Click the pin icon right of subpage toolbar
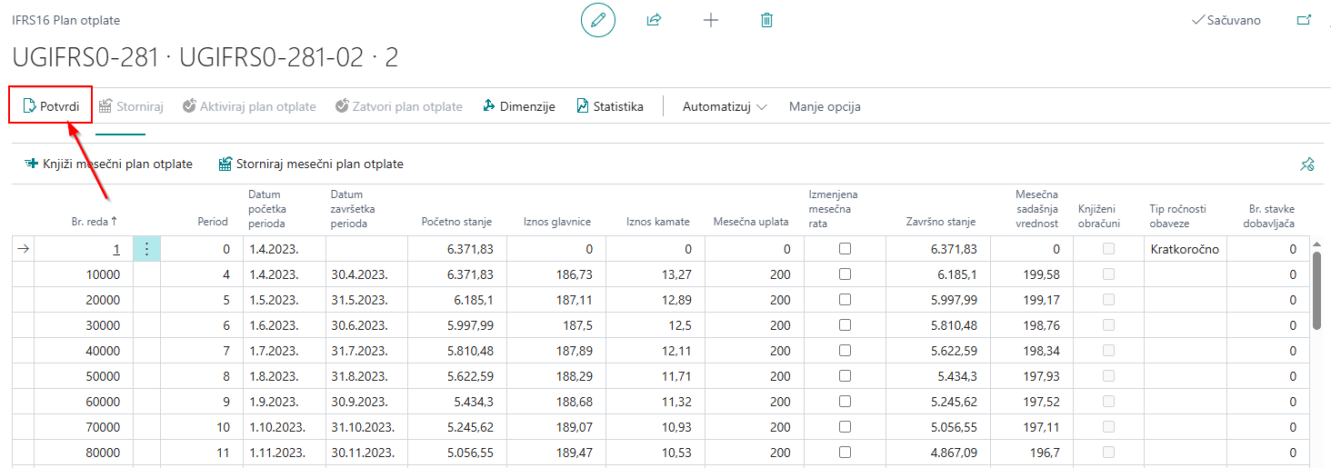The height and width of the screenshot is (468, 1331). point(1307,164)
